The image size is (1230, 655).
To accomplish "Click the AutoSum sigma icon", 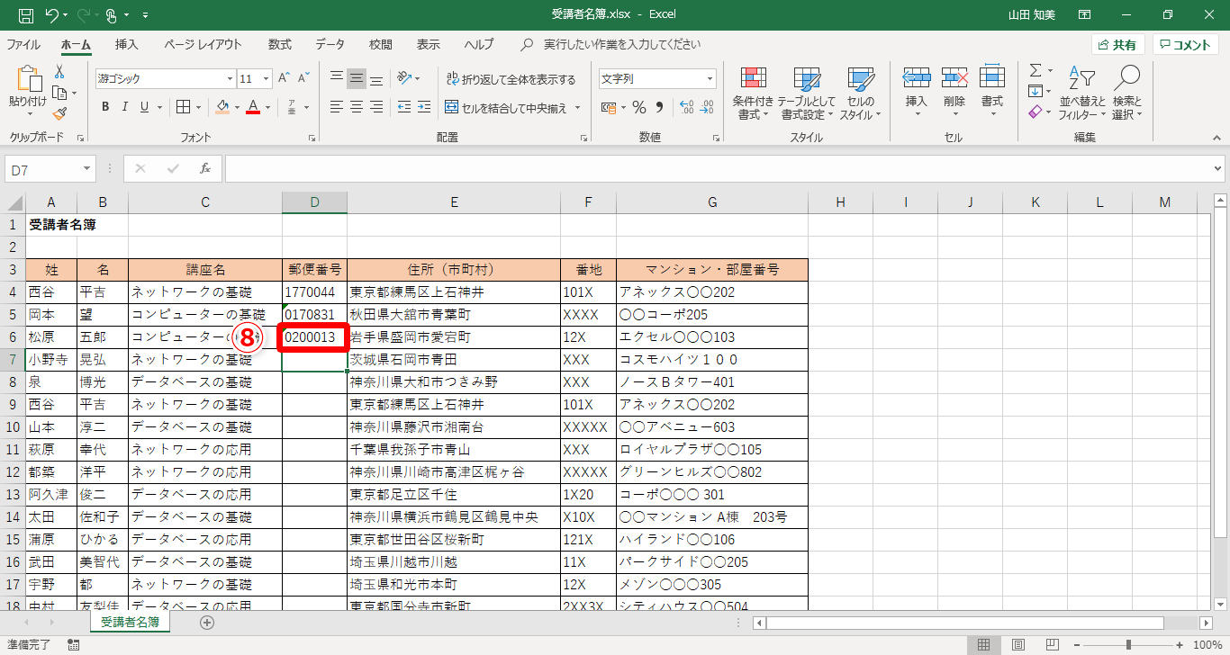I will click(1036, 70).
